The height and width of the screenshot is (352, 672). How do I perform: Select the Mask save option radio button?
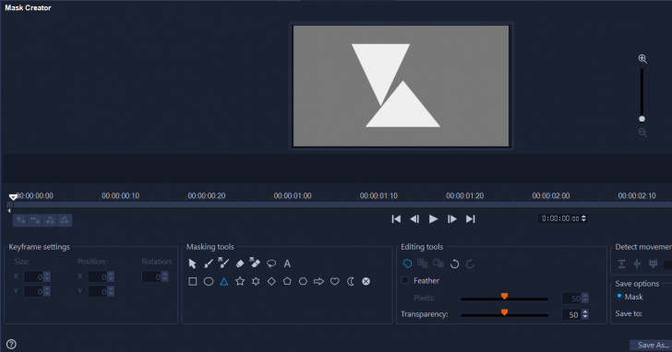coord(619,296)
